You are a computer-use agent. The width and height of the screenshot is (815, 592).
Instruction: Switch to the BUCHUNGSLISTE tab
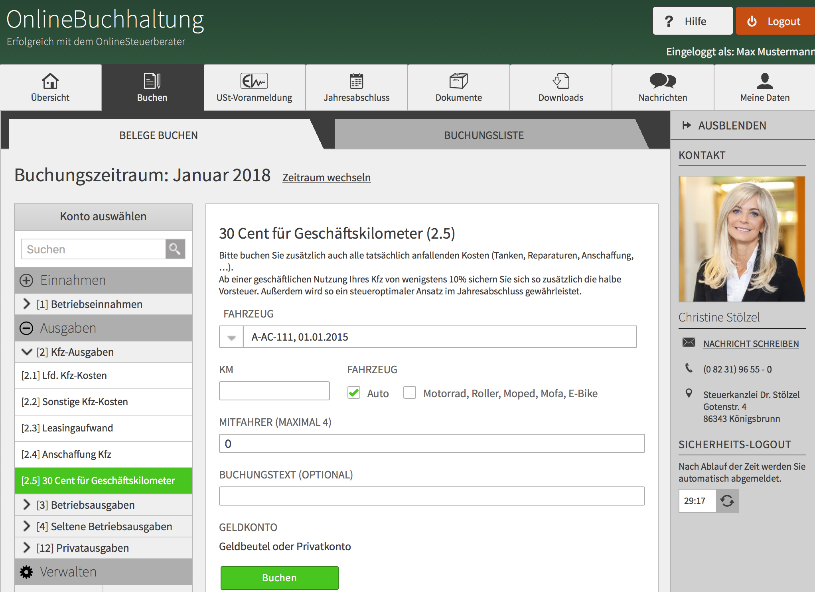[484, 135]
